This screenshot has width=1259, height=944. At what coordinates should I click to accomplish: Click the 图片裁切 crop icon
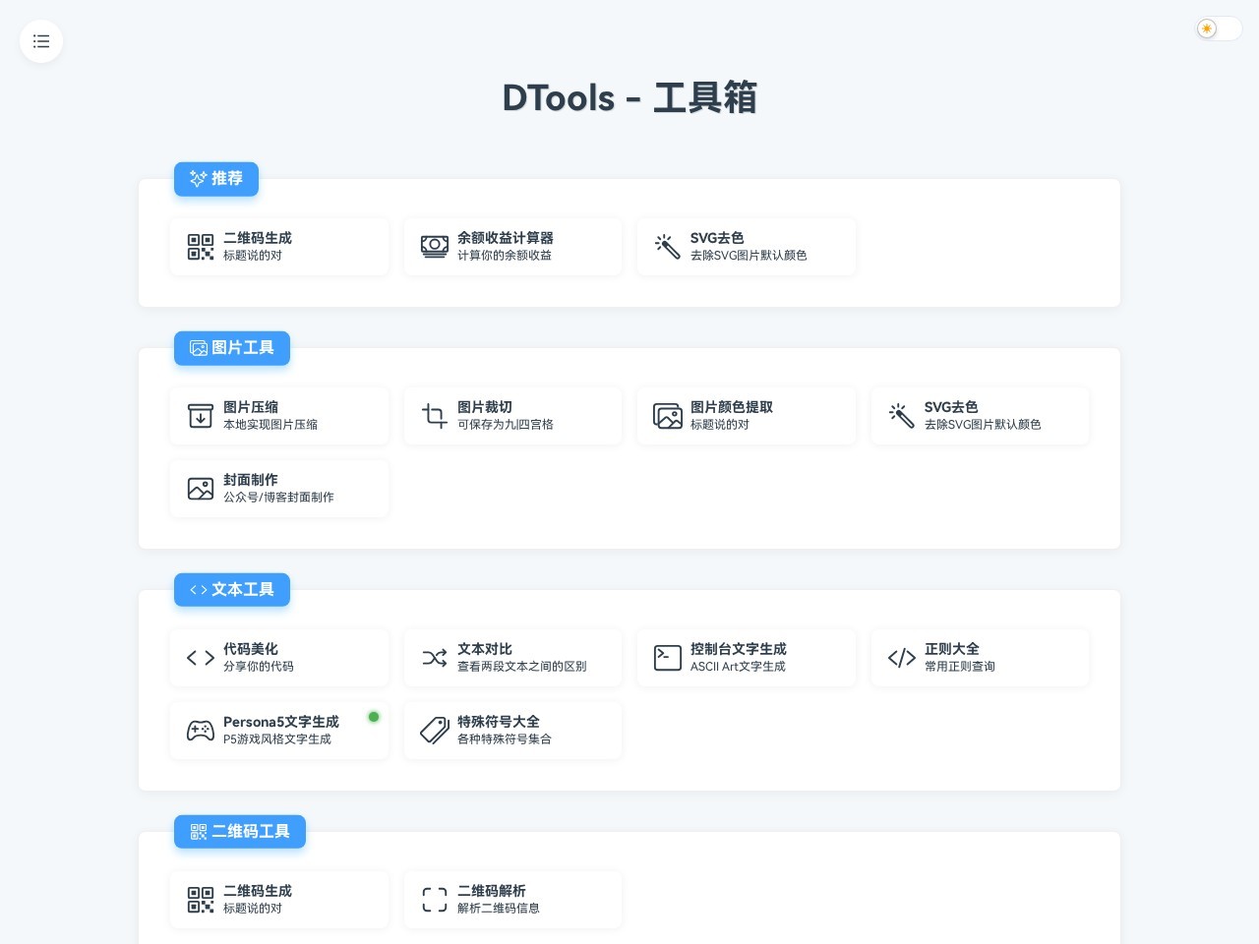pyautogui.click(x=435, y=416)
